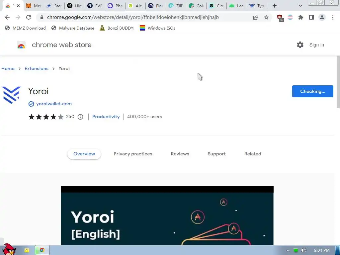Screen dimensions: 340x255
Task: Open the Chrome profile avatar
Action: (322, 17)
